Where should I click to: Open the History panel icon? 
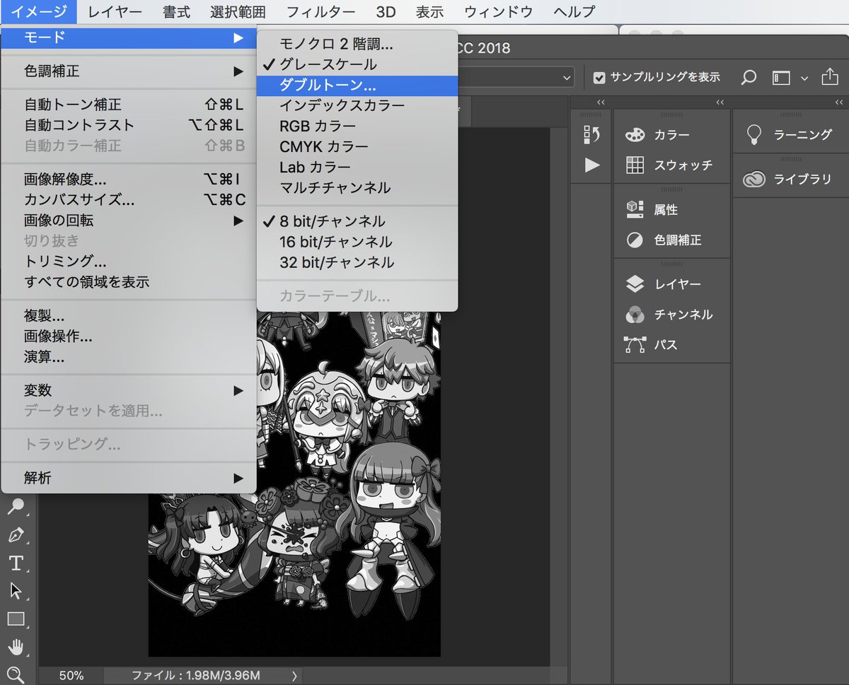click(x=591, y=134)
